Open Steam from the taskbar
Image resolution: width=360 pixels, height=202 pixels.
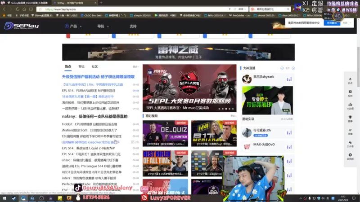coord(14,198)
